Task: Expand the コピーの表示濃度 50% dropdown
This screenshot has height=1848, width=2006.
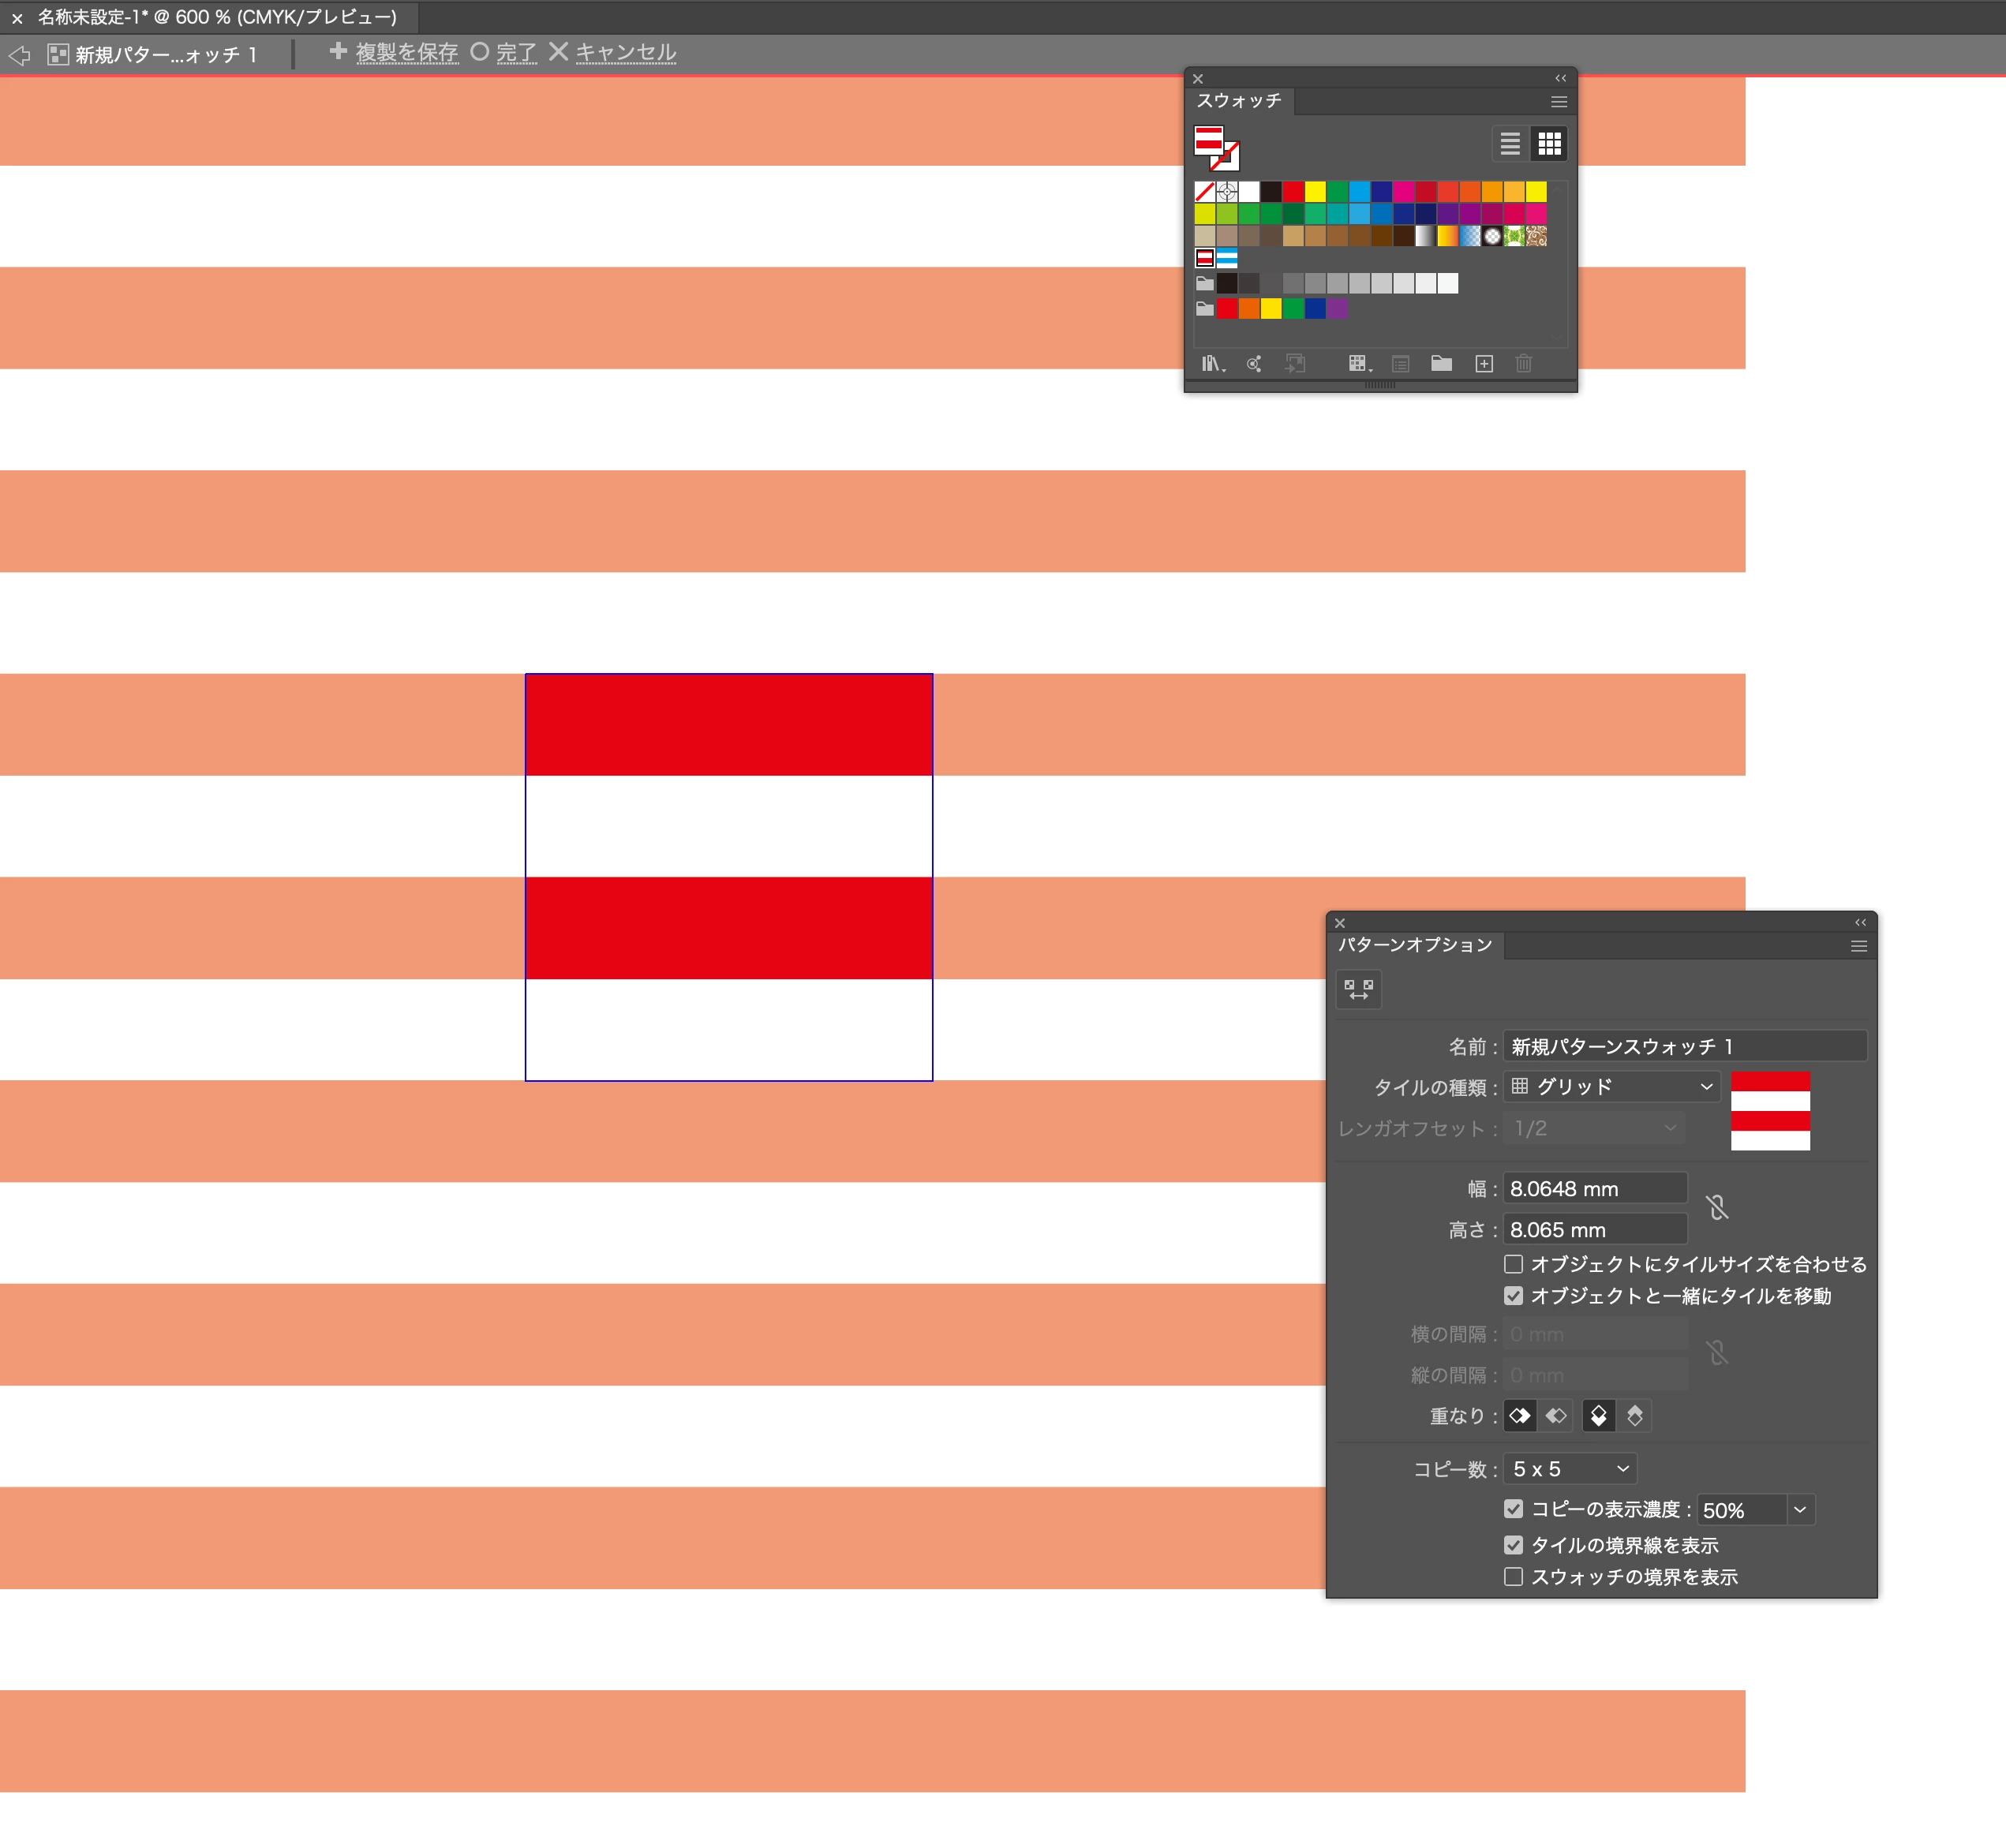Action: tap(1800, 1510)
